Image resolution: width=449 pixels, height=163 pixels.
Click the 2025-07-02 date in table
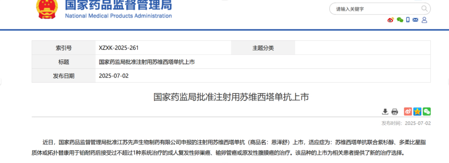point(114,76)
